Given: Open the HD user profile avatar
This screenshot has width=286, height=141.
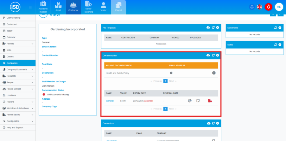Looking at the screenshot, I should pyautogui.click(x=279, y=7).
